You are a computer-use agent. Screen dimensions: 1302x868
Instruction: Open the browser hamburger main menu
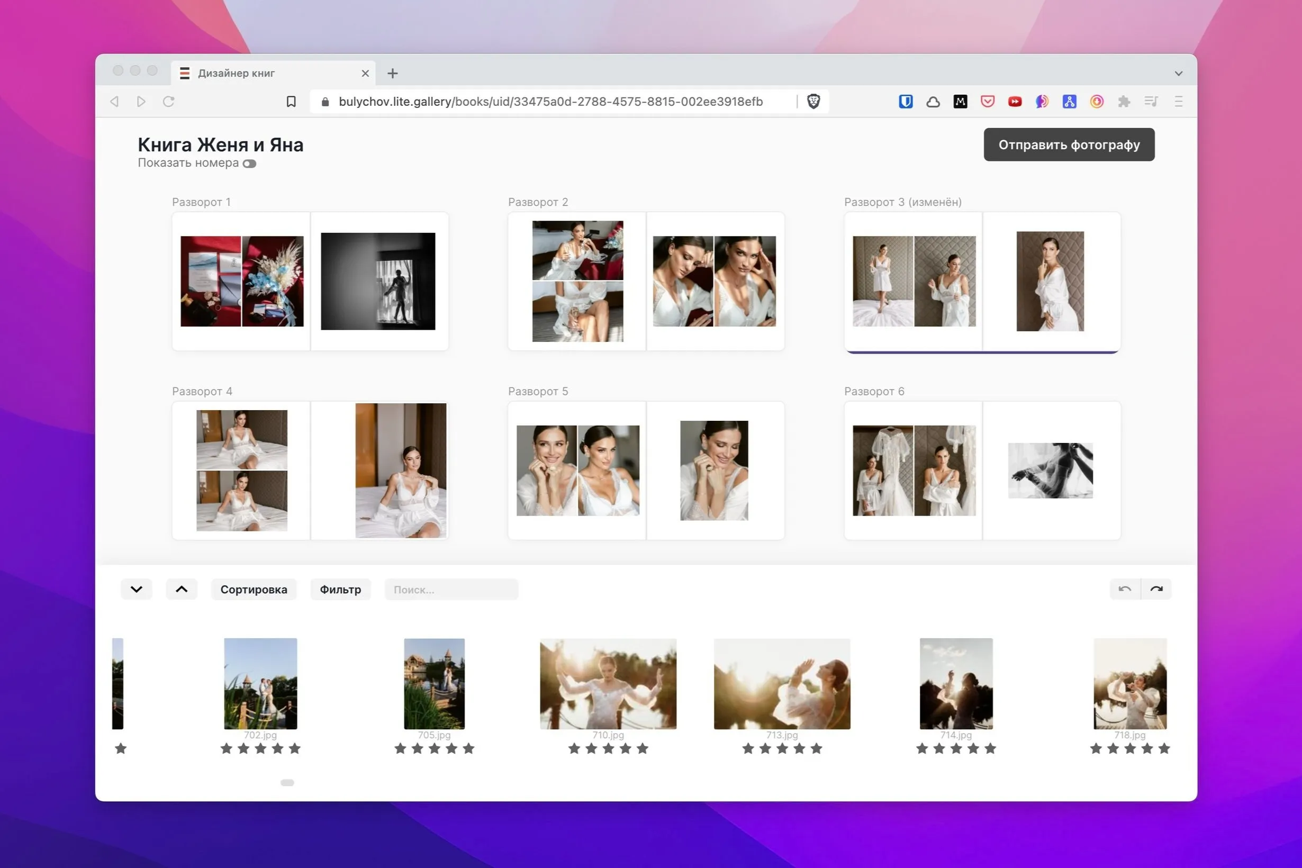pos(1179,101)
